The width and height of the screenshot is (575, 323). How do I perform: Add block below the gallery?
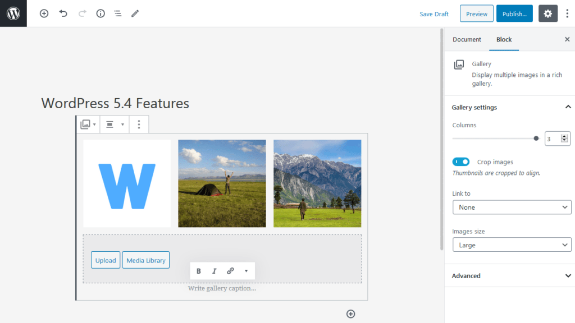[x=350, y=314]
